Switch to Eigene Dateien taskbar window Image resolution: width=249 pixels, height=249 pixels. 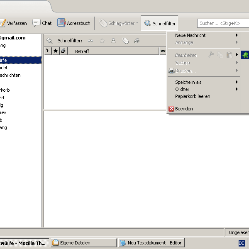point(84,243)
